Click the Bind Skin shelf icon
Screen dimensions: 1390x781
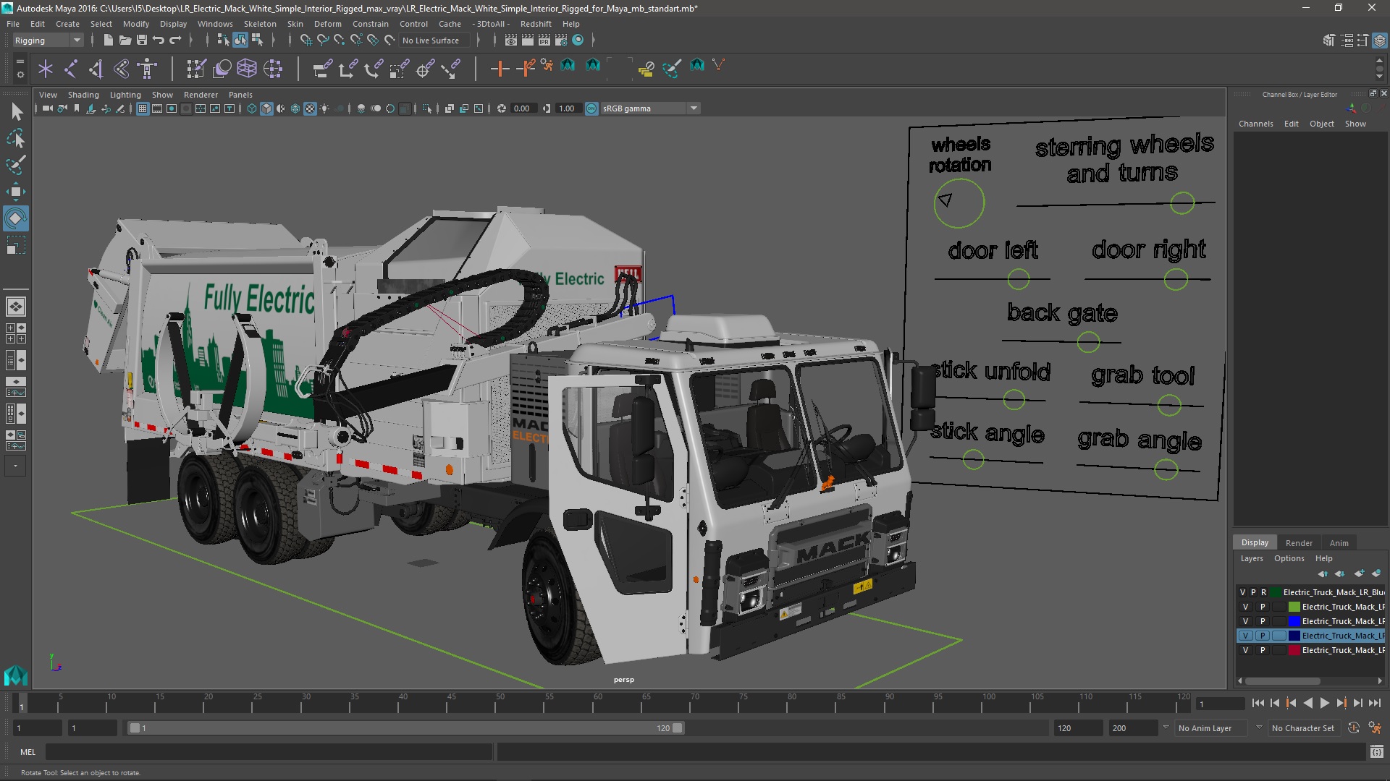(121, 69)
